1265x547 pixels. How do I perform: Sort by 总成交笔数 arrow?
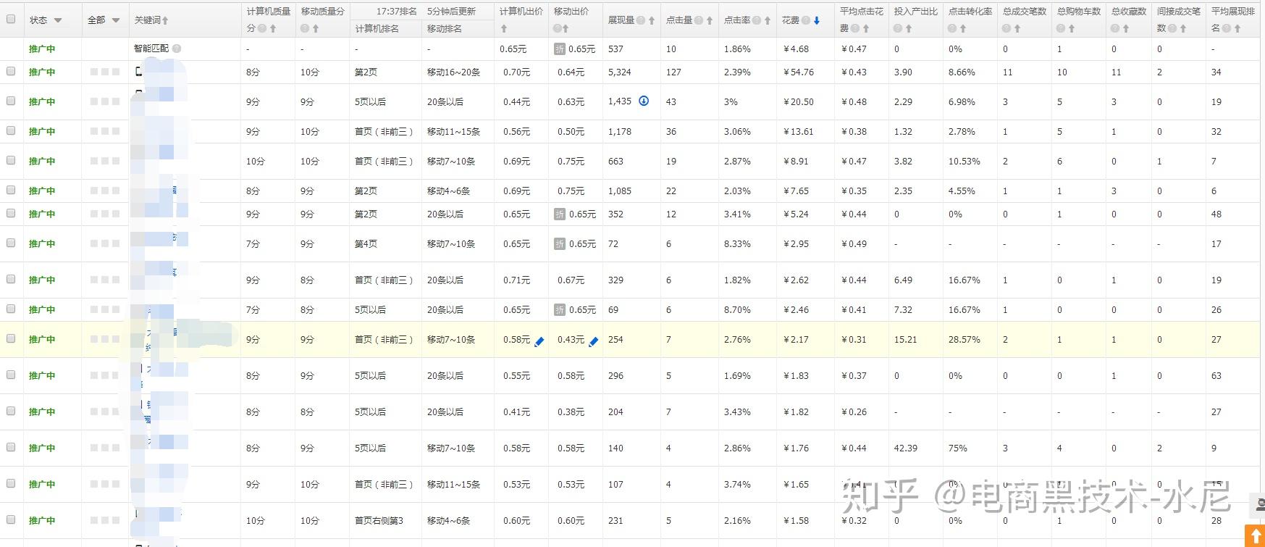coord(1017,28)
